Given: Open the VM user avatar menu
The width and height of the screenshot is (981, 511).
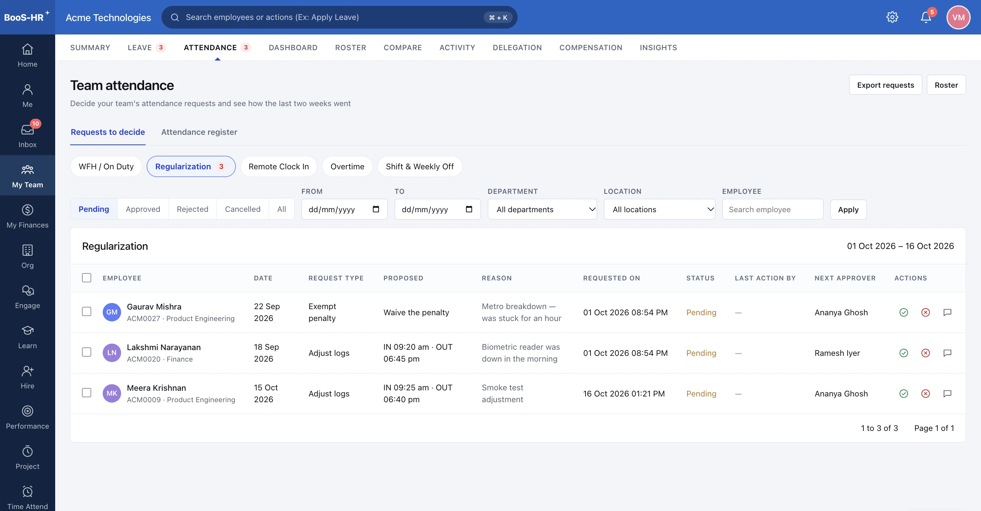Looking at the screenshot, I should point(958,17).
